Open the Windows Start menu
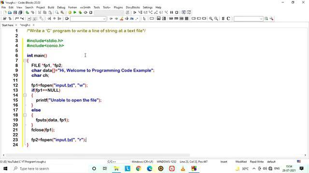The width and height of the screenshot is (309, 173). (x=5, y=169)
